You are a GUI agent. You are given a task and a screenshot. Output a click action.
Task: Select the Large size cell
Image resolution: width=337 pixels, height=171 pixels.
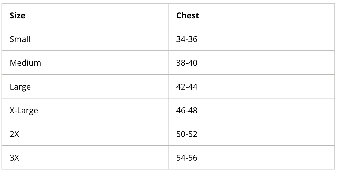click(x=20, y=87)
